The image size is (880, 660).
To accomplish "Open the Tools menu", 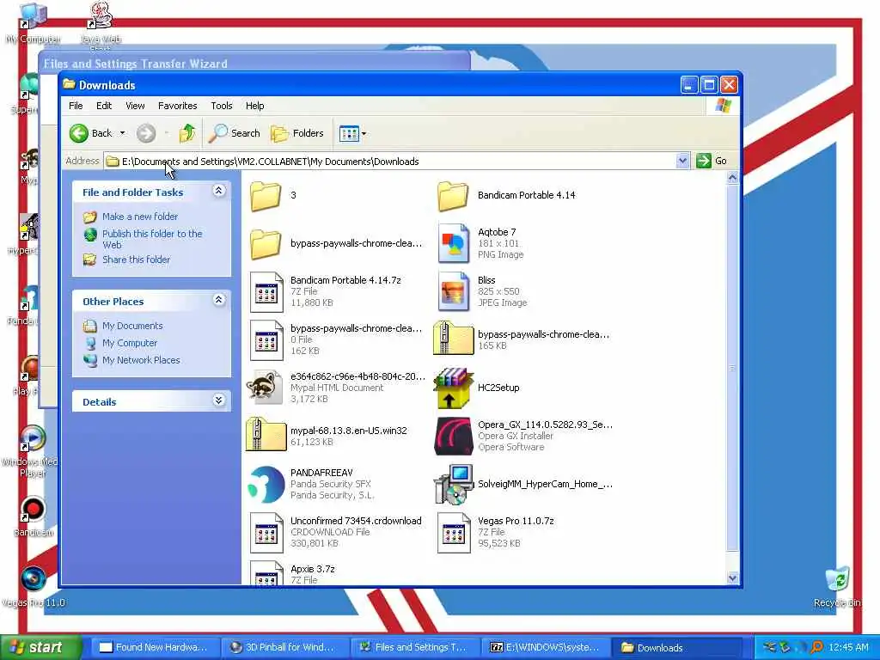I will click(221, 106).
